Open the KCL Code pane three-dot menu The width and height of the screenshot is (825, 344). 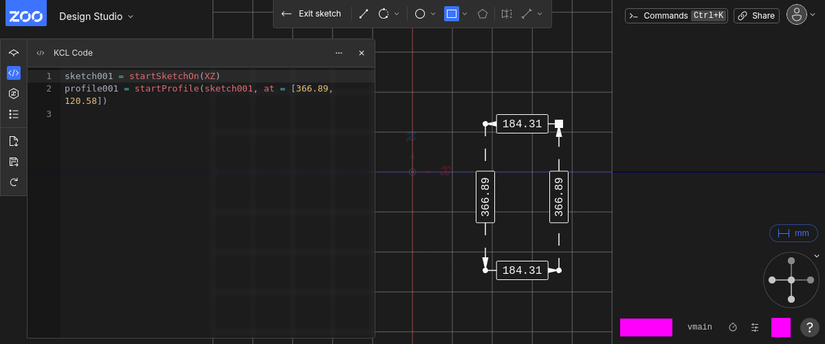click(338, 53)
